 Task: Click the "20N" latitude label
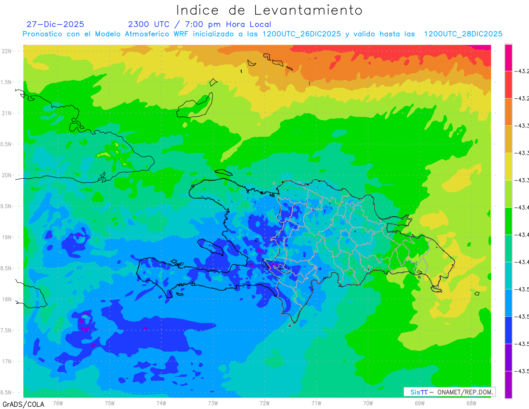(x=7, y=175)
